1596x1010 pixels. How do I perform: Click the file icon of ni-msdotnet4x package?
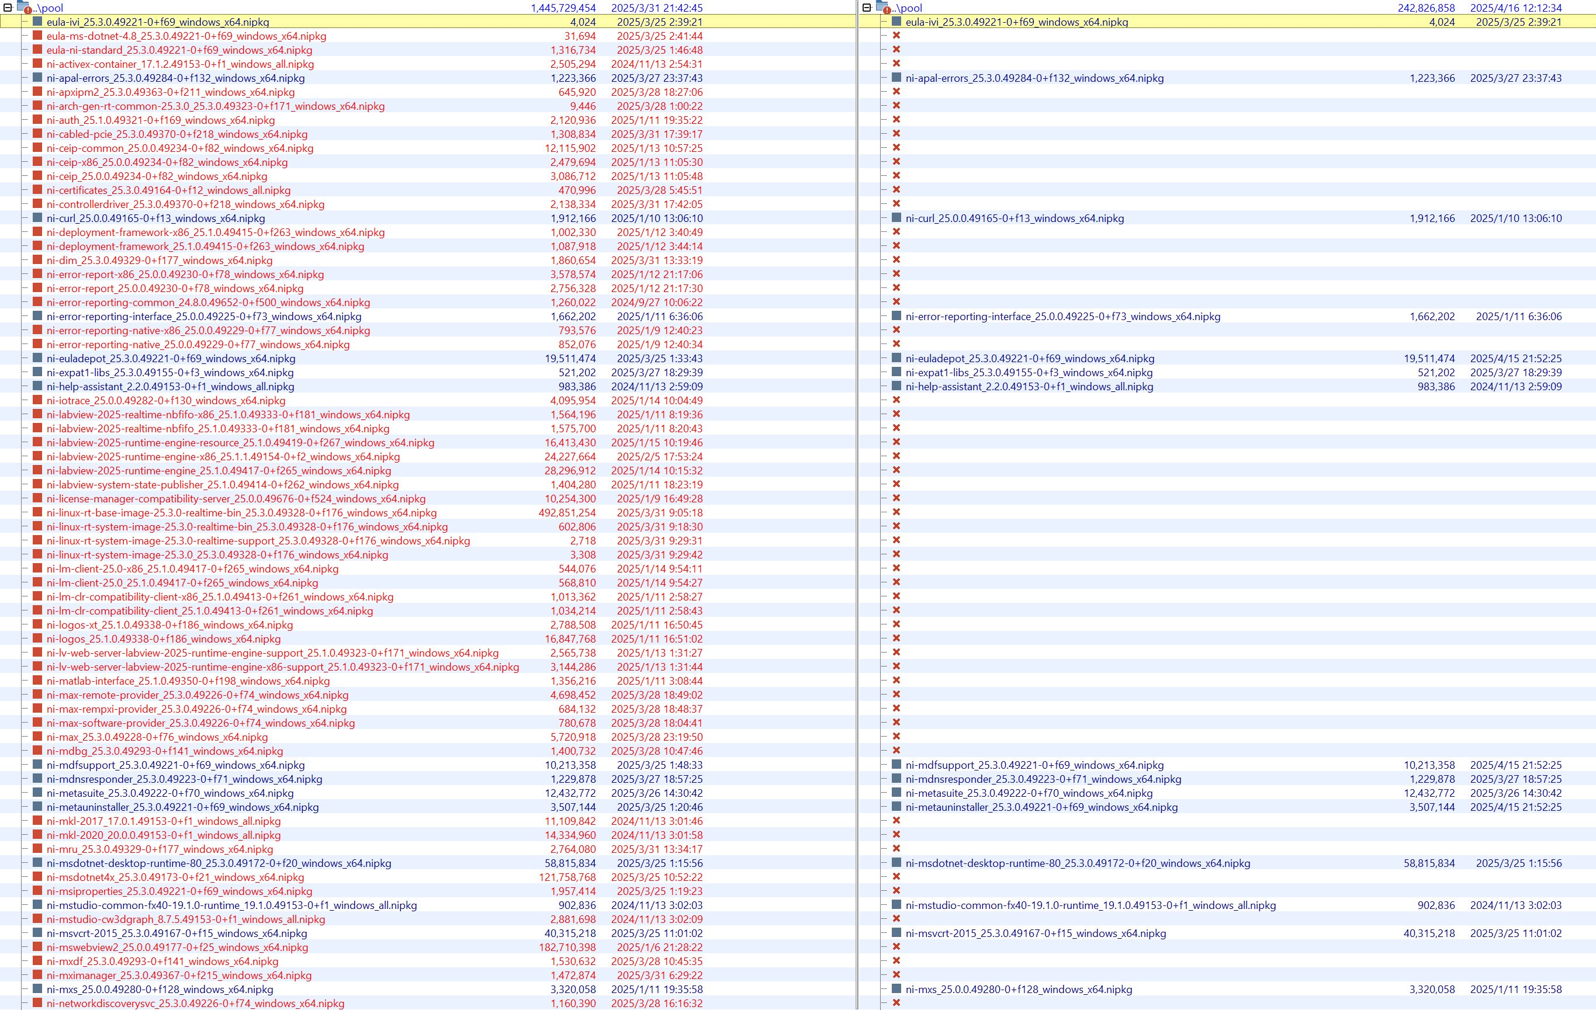pyautogui.click(x=38, y=877)
